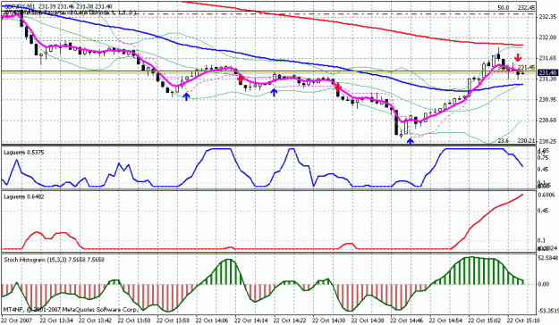Click the Fibonacci 50.0 level label
Image resolution: width=559 pixels, height=325 pixels.
pos(503,7)
